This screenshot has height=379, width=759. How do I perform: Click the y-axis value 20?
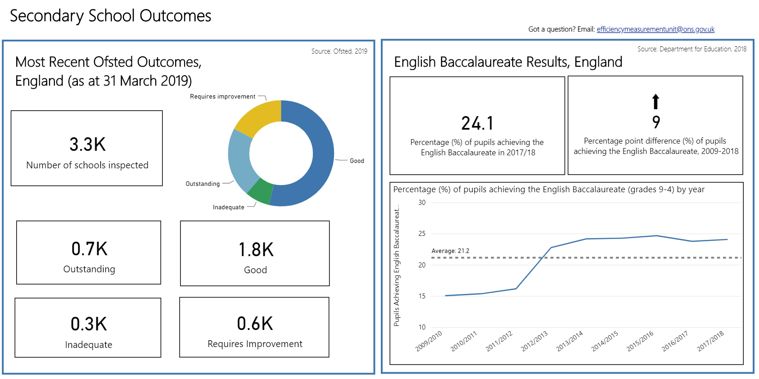pos(422,265)
